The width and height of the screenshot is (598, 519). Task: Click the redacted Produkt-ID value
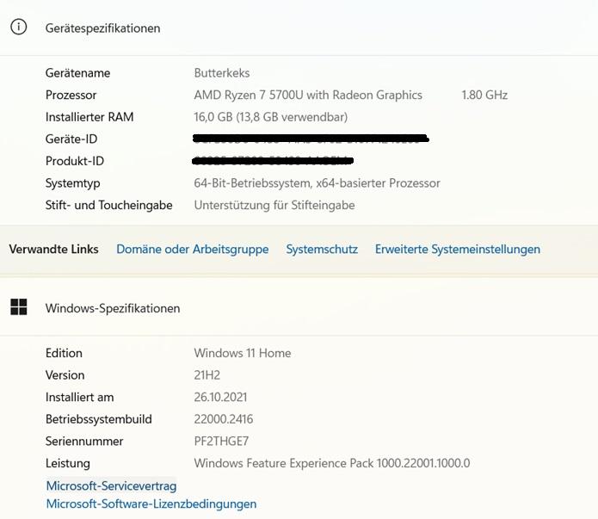click(274, 161)
